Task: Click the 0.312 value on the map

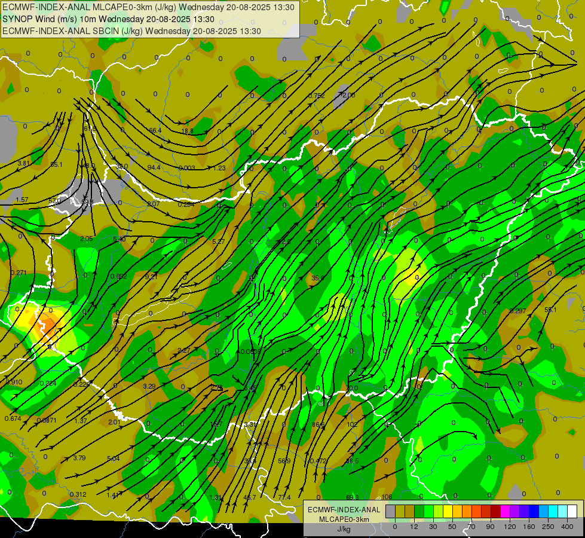Action: (78, 494)
